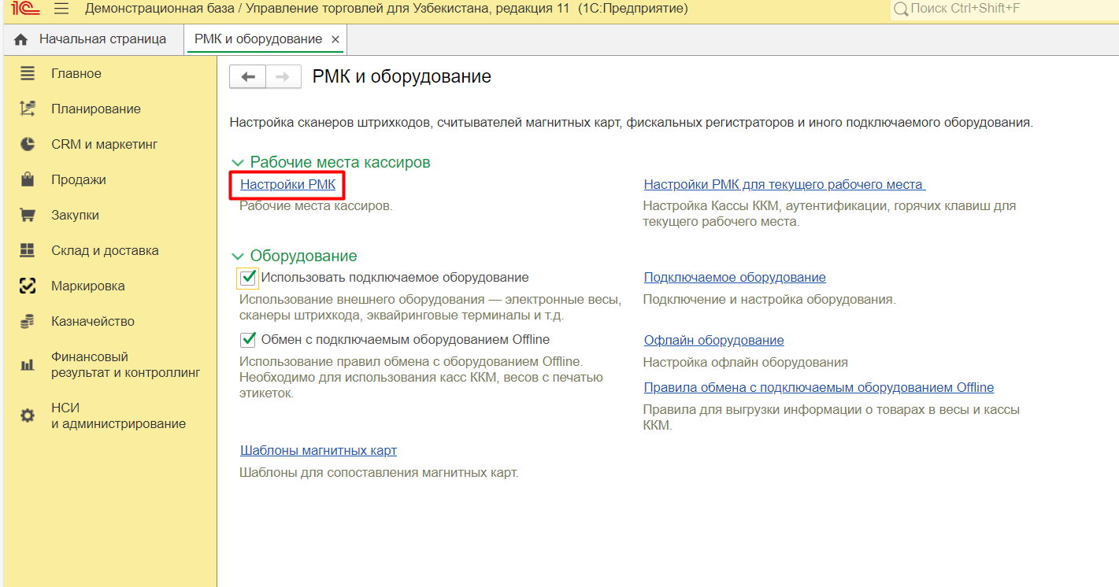Click the back navigation arrow button
This screenshot has height=587, width=1119.
pyautogui.click(x=248, y=76)
